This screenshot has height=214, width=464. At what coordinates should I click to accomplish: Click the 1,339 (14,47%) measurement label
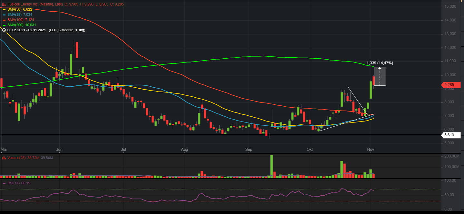(380, 63)
